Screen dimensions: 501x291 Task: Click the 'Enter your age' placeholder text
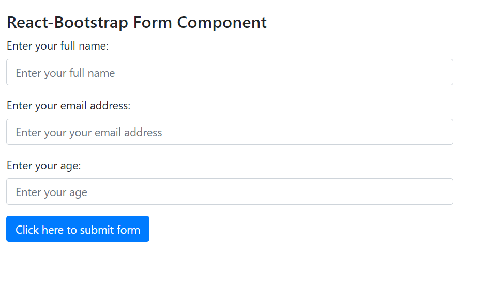pyautogui.click(x=51, y=192)
